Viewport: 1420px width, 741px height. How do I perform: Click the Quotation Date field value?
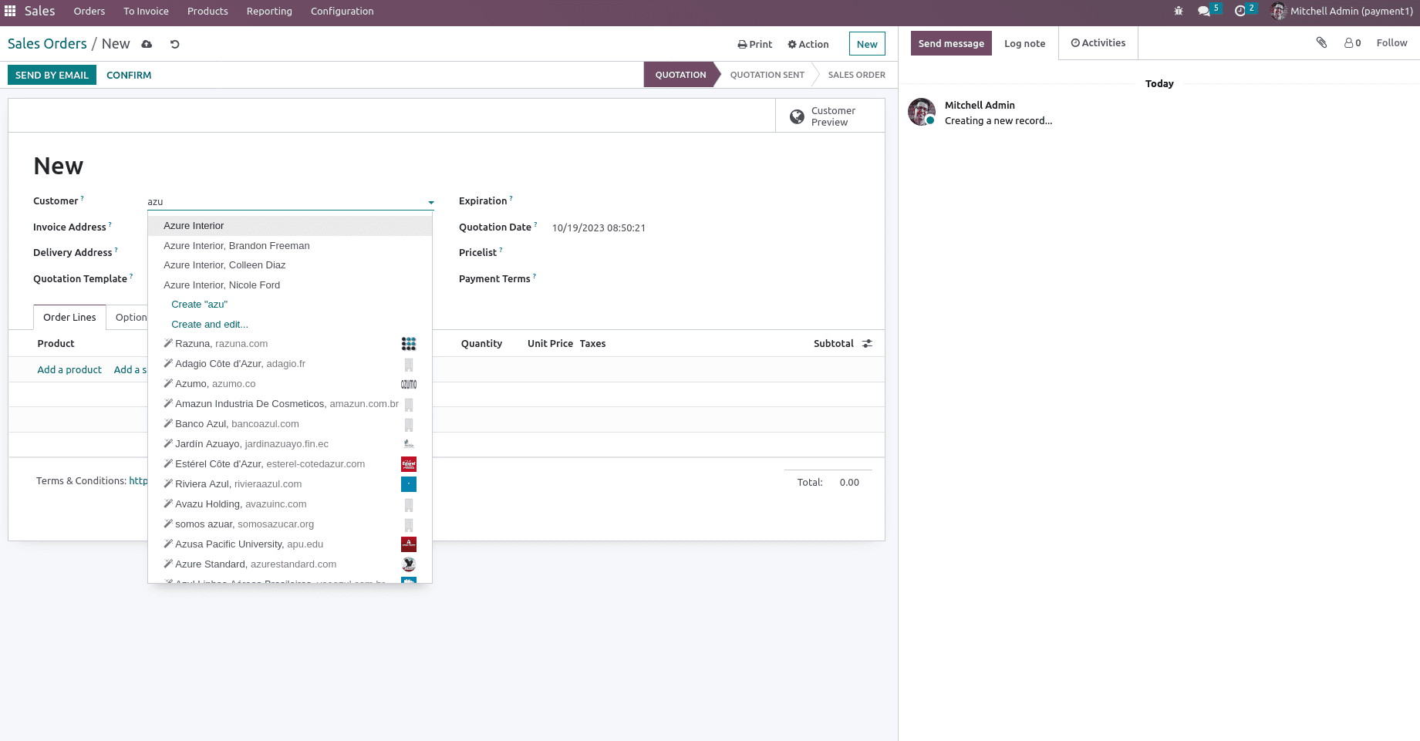(x=599, y=228)
